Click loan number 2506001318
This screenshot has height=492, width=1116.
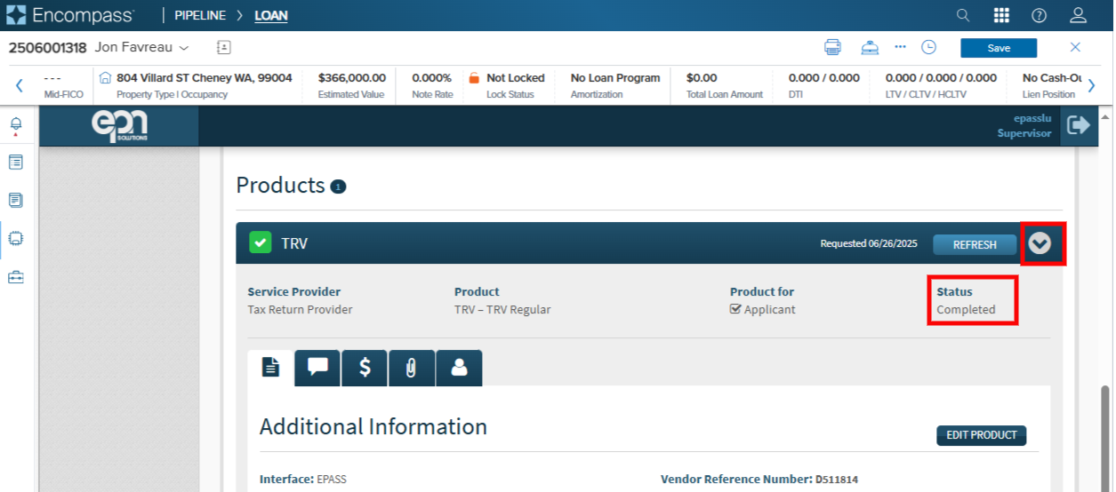tap(47, 47)
